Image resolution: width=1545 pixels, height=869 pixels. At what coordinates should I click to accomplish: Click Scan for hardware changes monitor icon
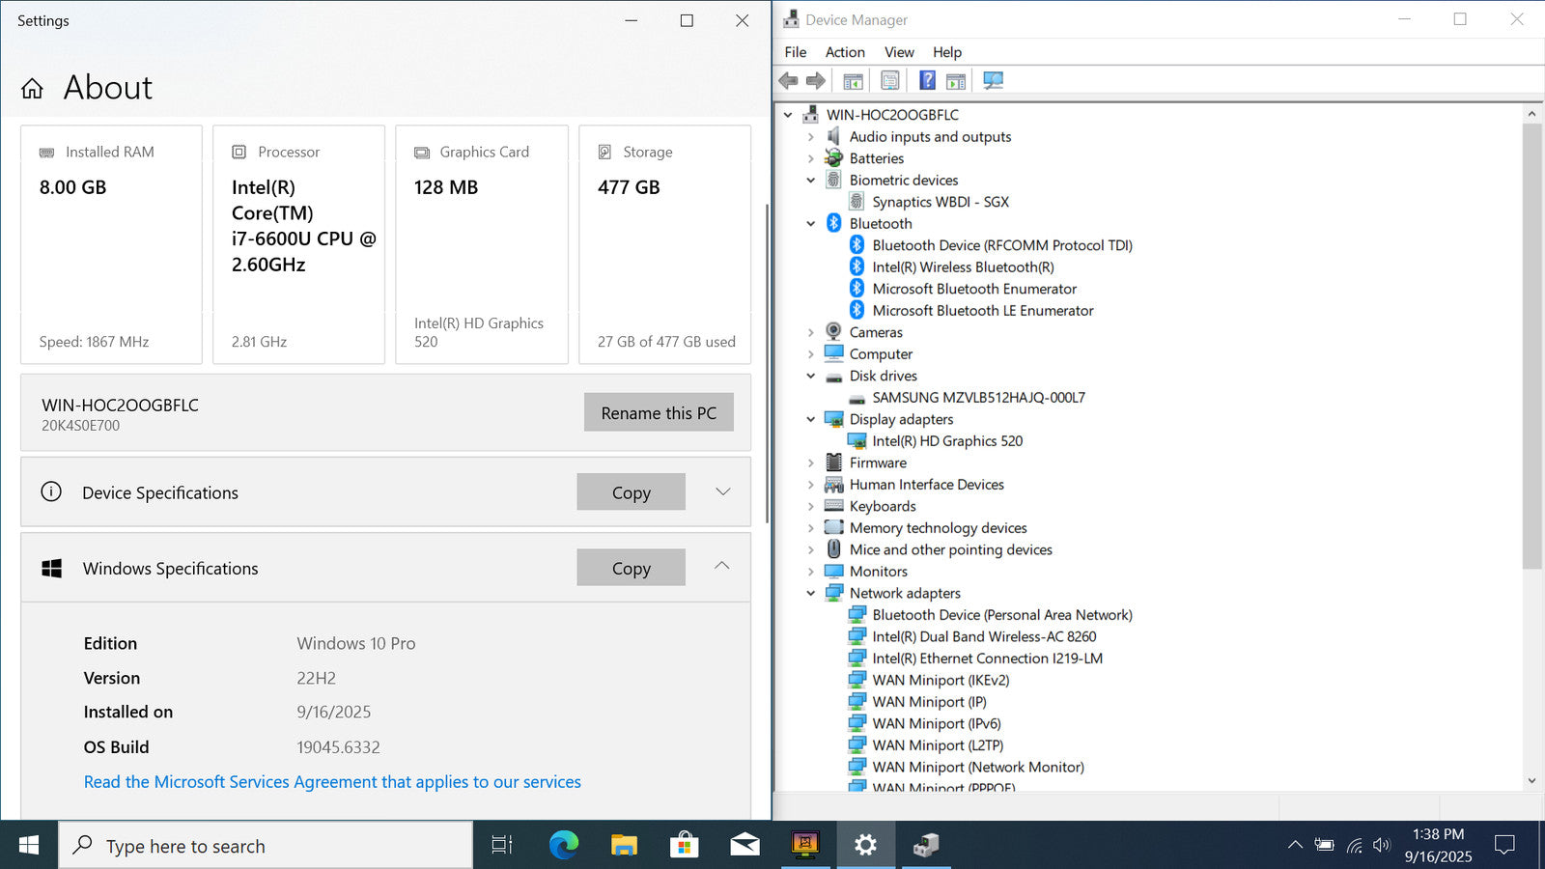click(993, 81)
